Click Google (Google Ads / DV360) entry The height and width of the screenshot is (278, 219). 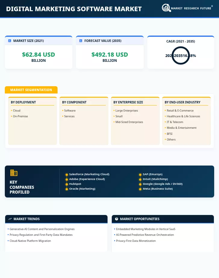point(163,184)
